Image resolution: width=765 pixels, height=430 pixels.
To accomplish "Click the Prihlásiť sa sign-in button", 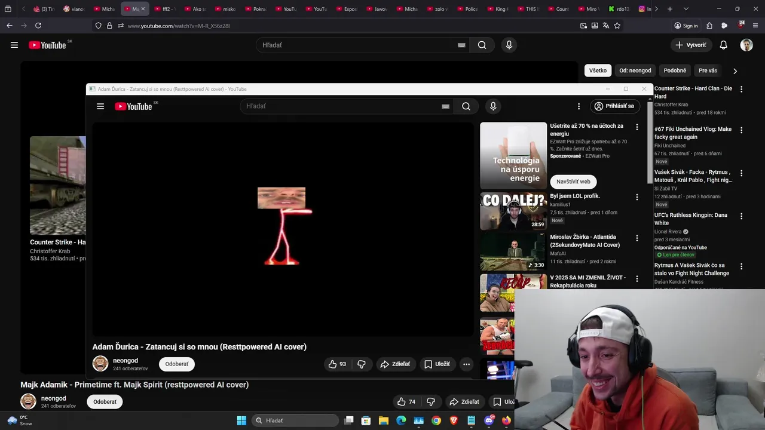I will (614, 106).
